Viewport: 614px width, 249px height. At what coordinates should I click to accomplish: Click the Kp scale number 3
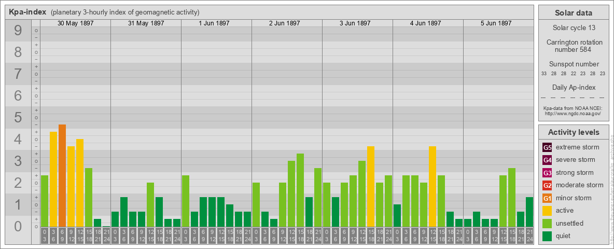pyautogui.click(x=18, y=161)
